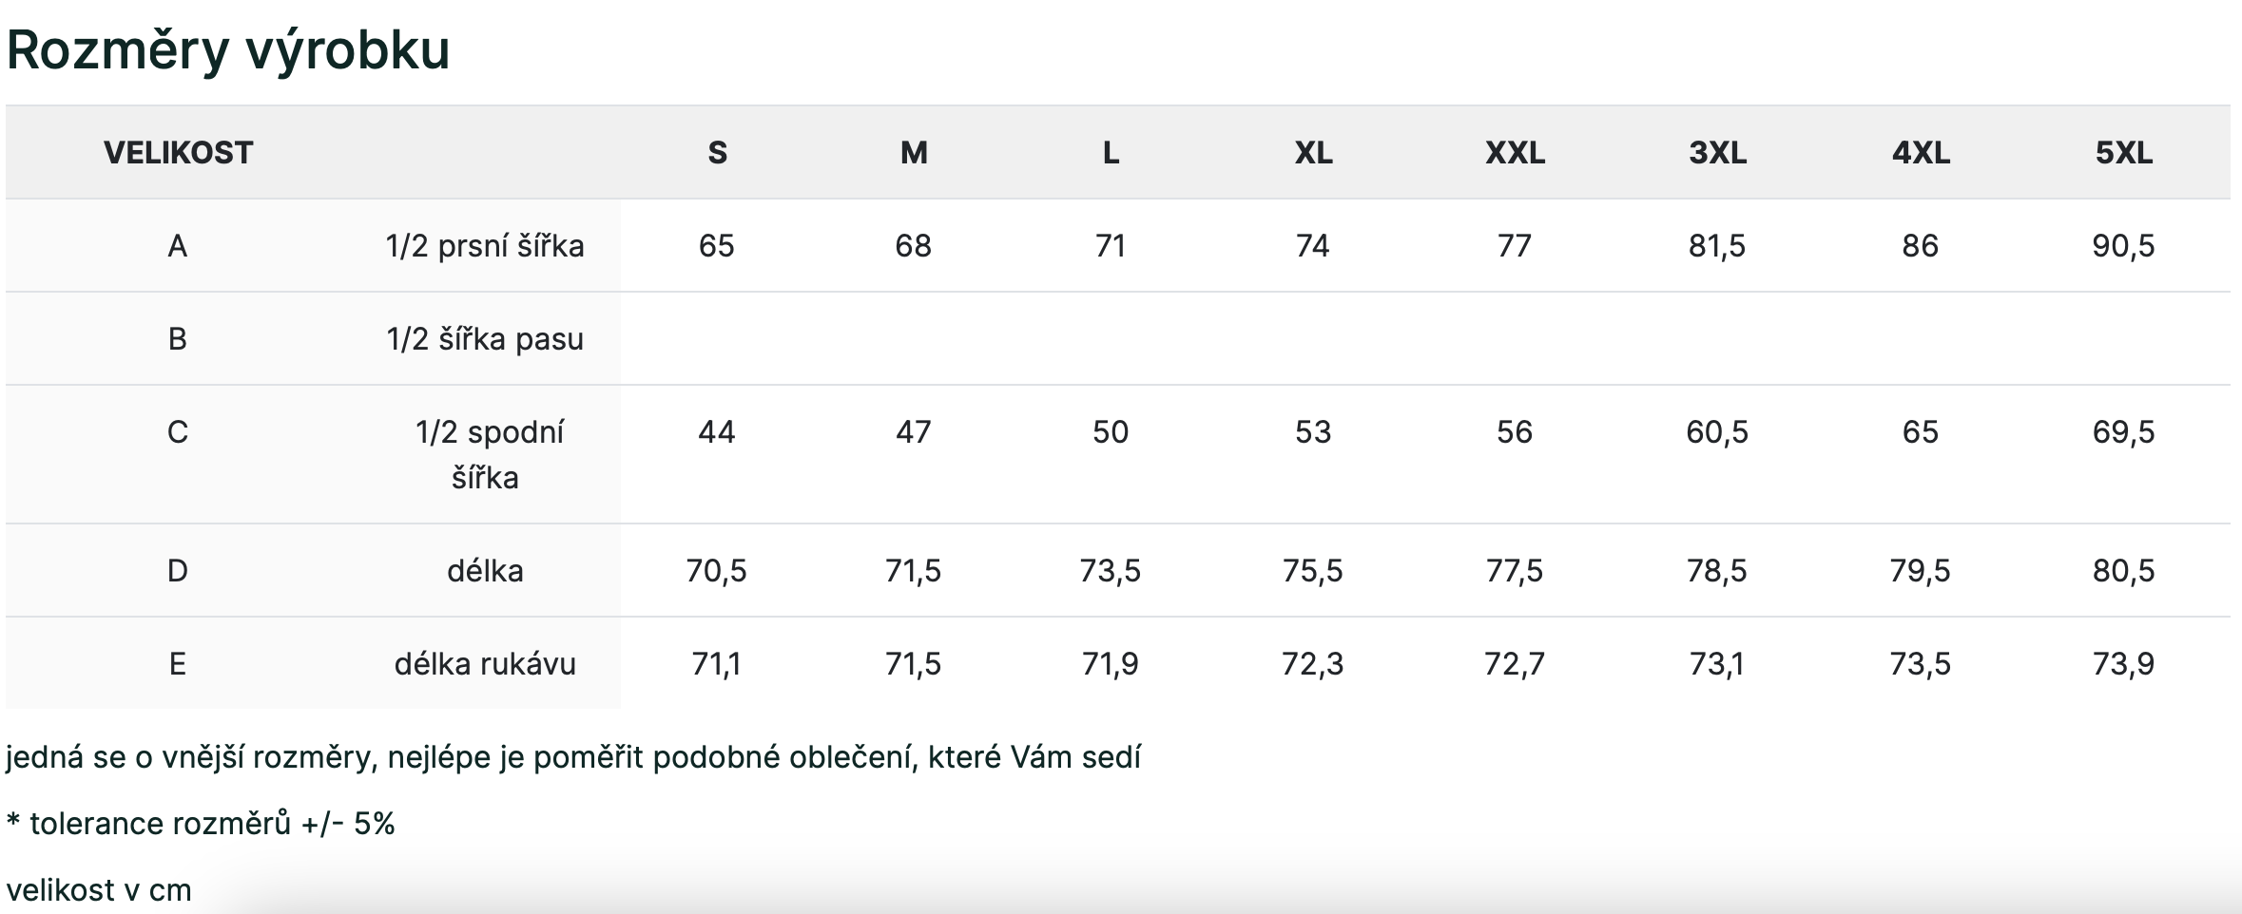Select the M size column header
Viewport: 2242px width, 914px height.
click(914, 152)
